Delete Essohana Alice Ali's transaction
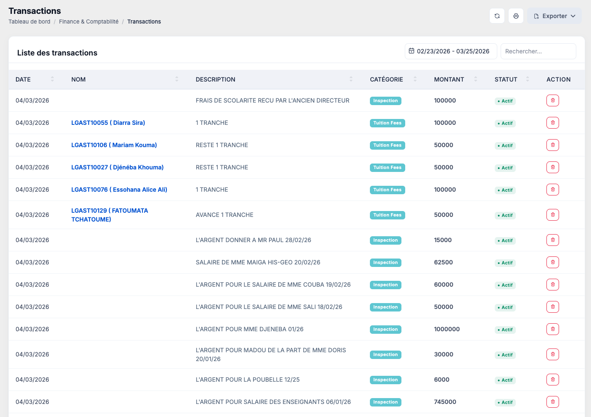This screenshot has width=591, height=417. 552,190
